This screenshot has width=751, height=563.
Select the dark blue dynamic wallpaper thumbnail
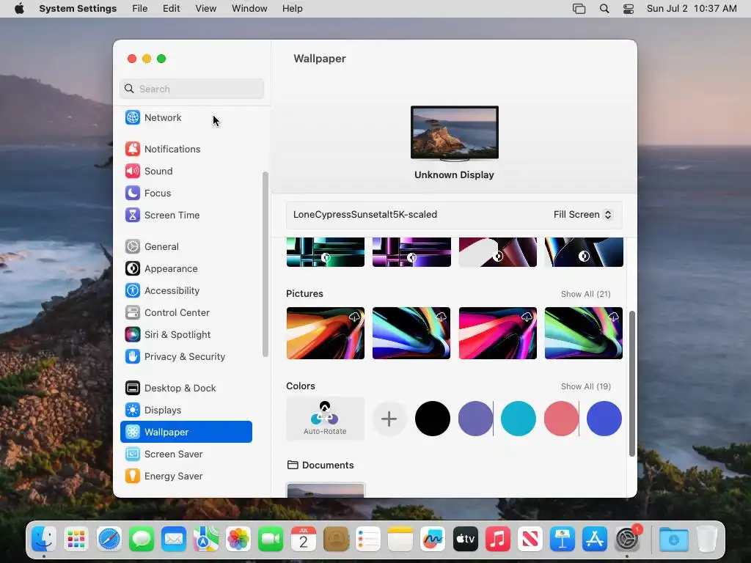pyautogui.click(x=583, y=252)
